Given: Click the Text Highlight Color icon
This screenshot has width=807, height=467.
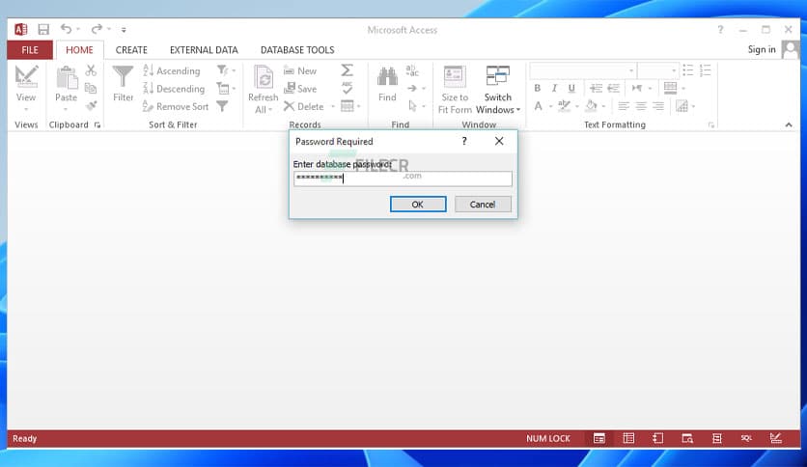Looking at the screenshot, I should click(564, 106).
